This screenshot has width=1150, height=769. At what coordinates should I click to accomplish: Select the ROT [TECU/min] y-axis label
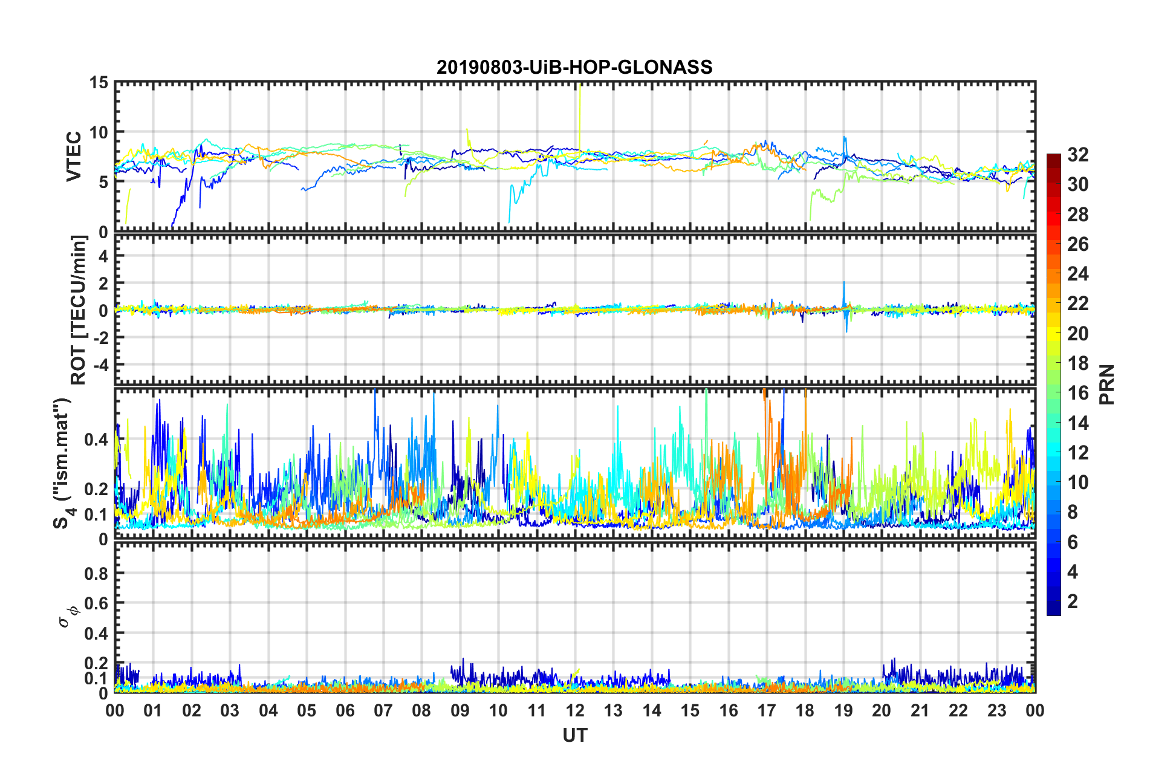(79, 310)
